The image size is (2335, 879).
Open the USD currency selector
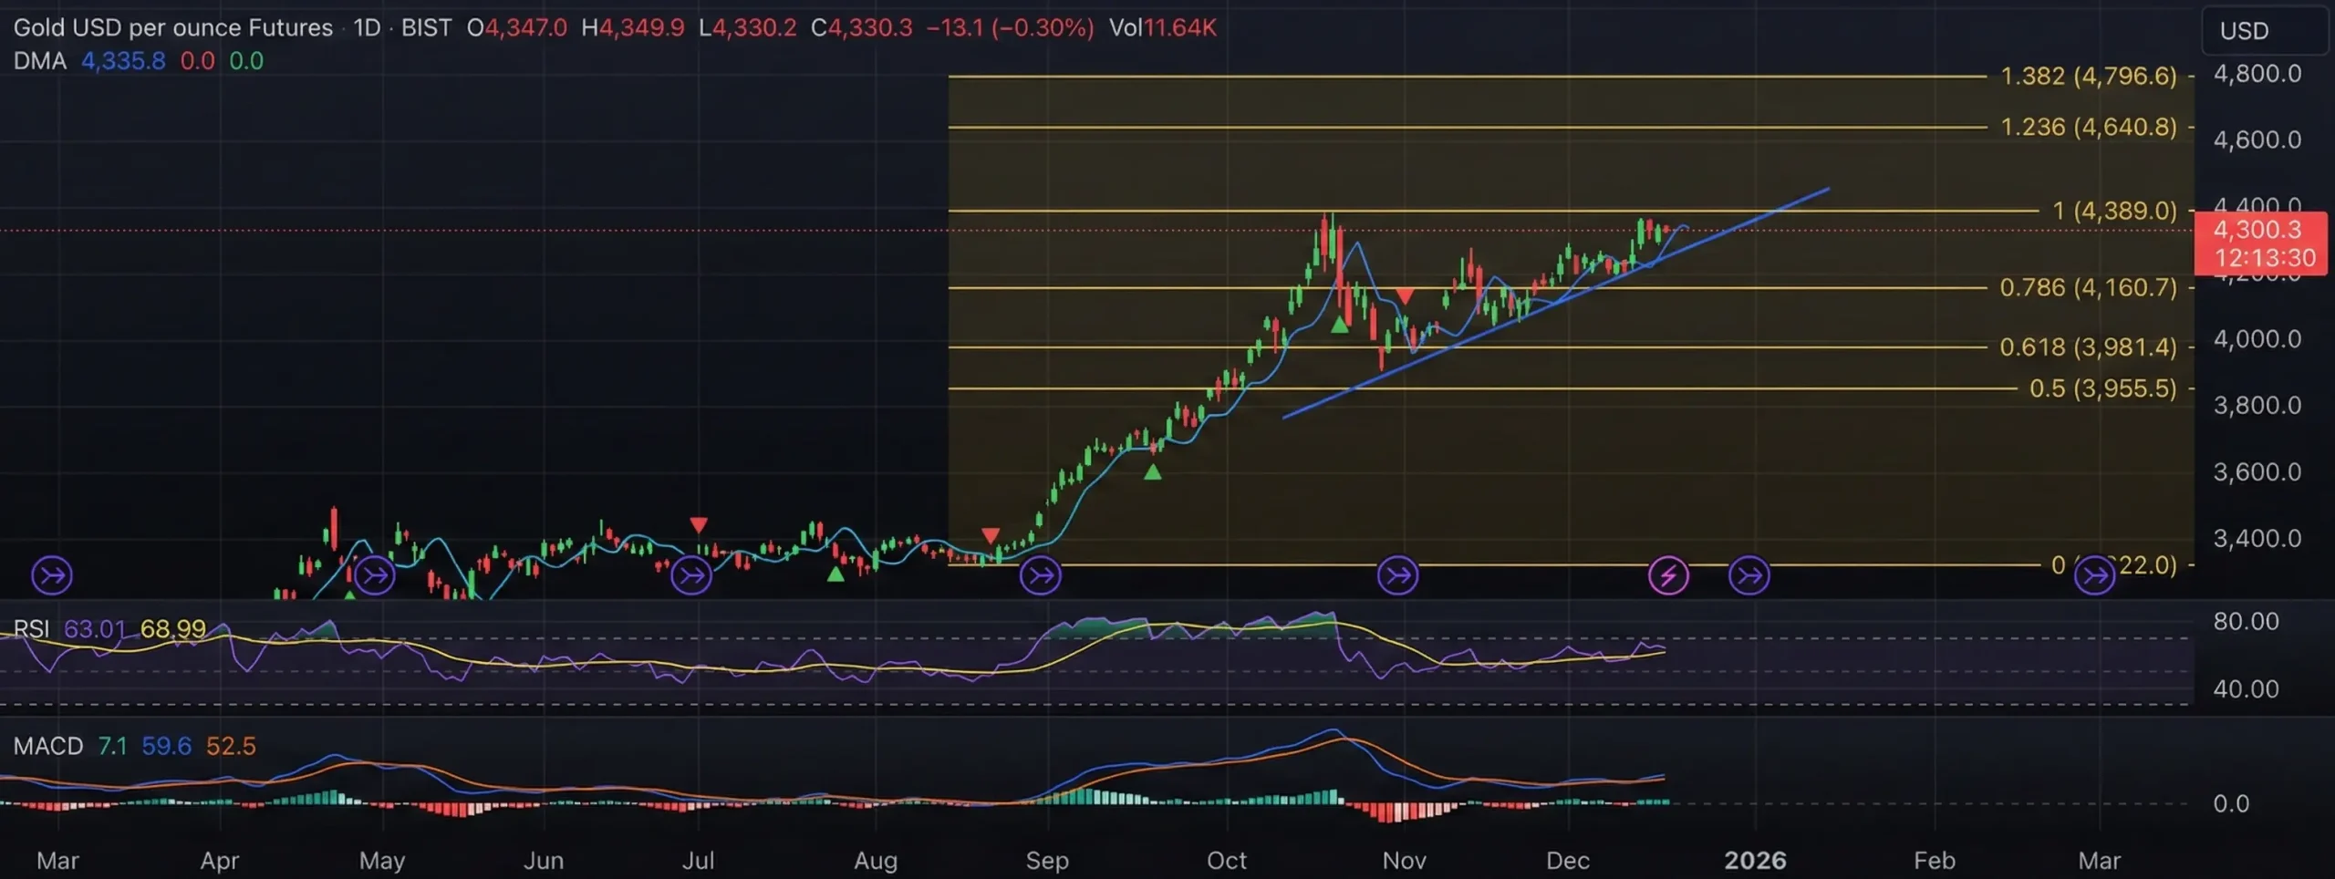coord(2244,31)
